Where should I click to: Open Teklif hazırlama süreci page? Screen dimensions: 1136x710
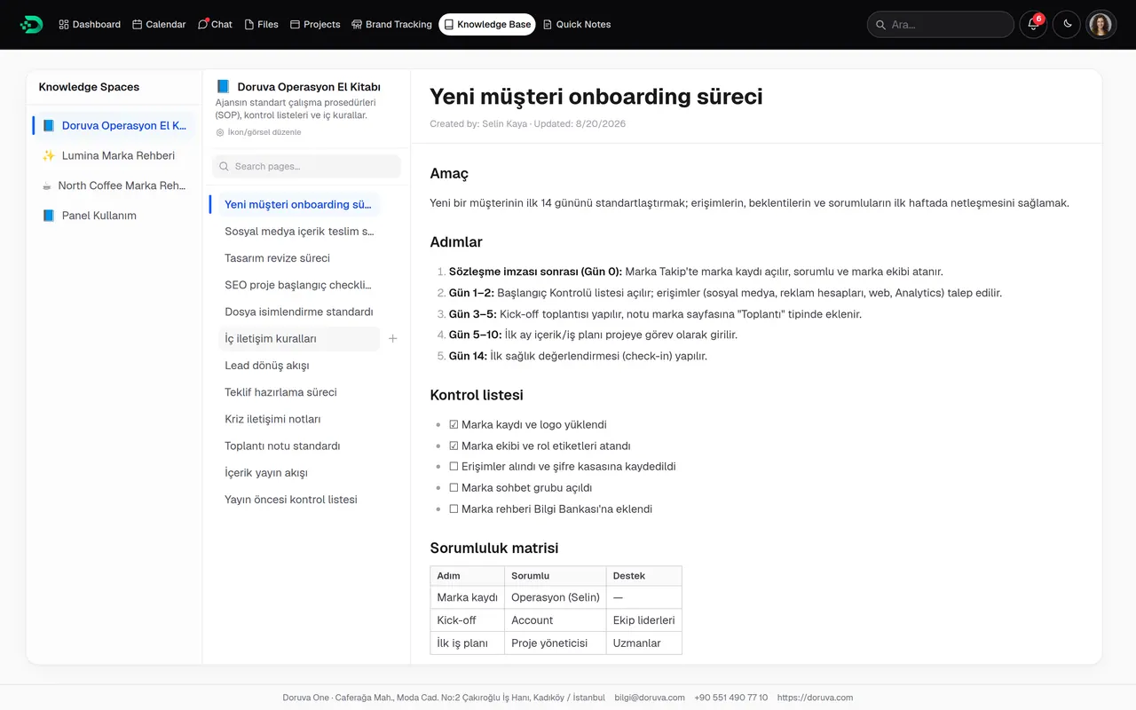pyautogui.click(x=298, y=392)
